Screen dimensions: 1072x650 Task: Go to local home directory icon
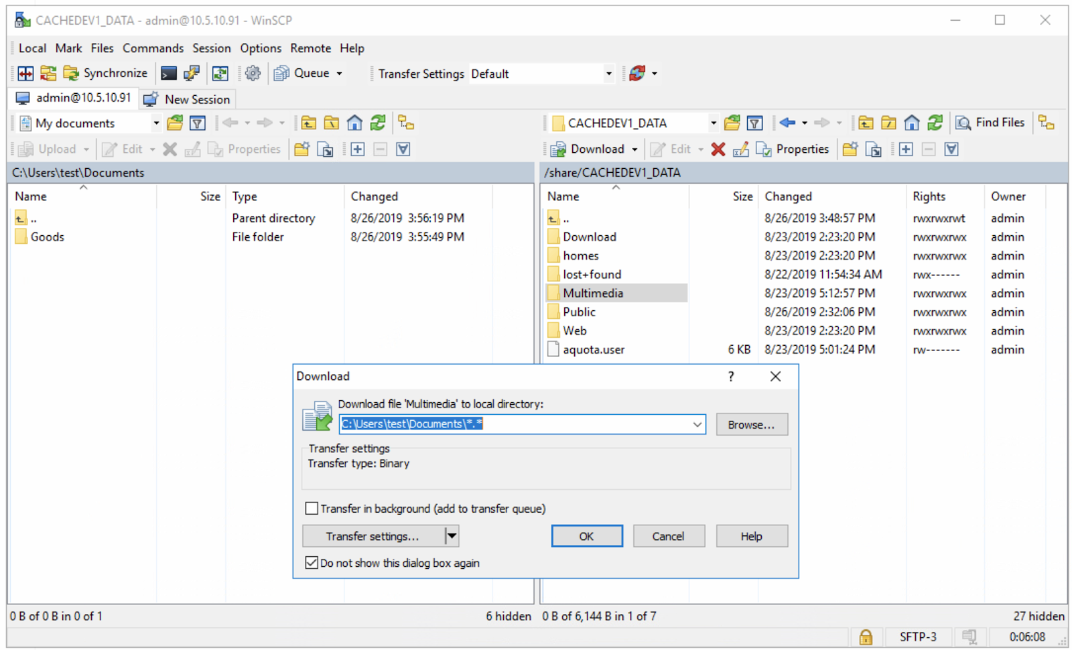(354, 123)
